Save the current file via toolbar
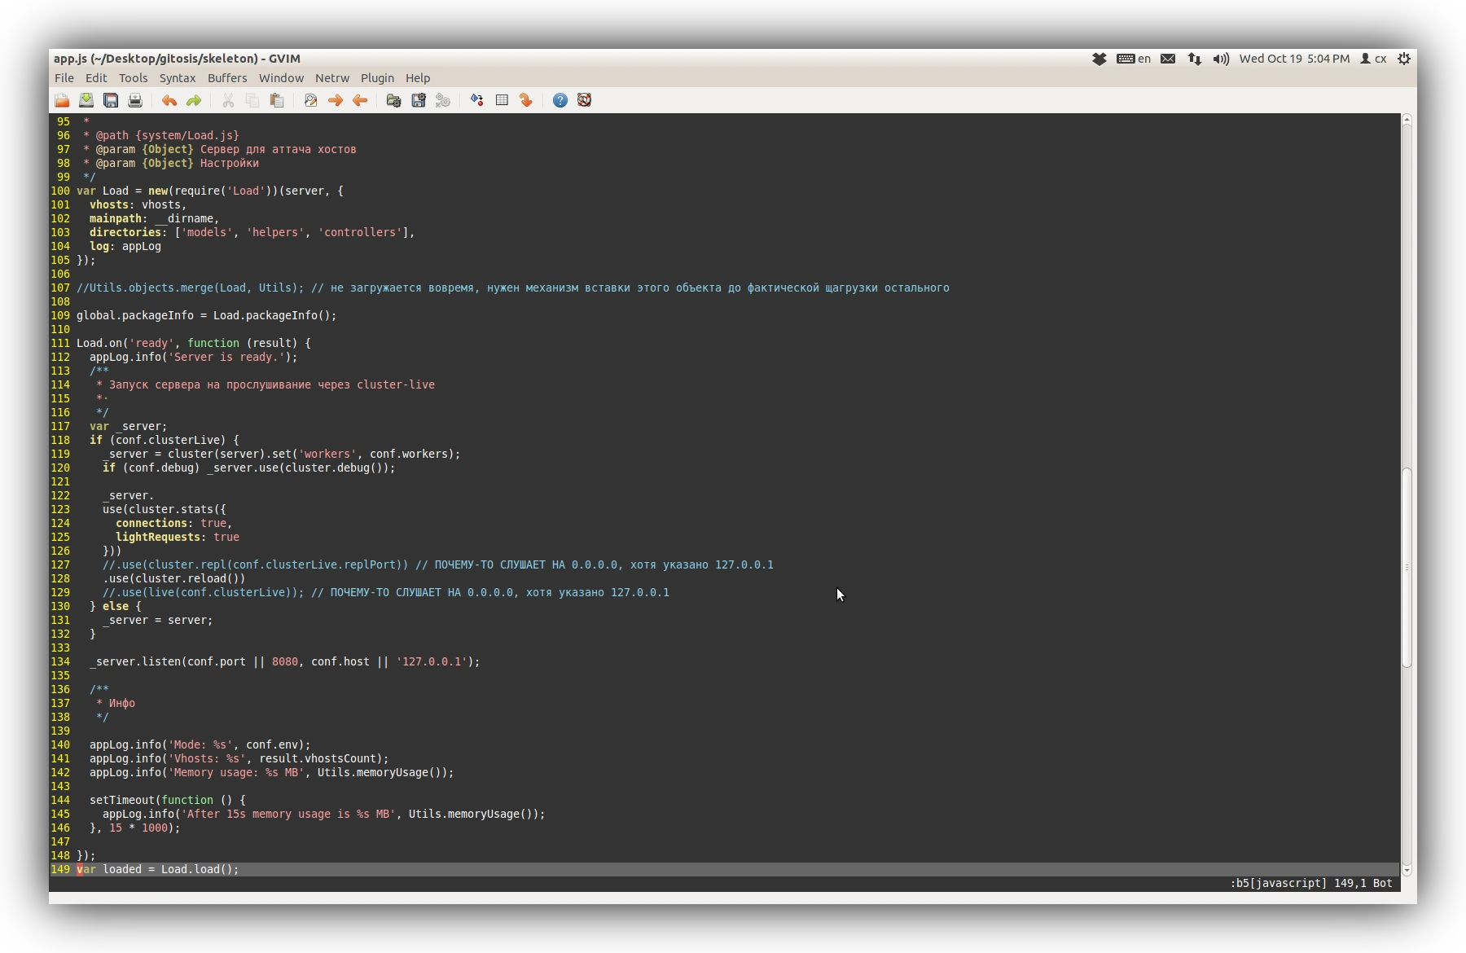 pos(86,100)
